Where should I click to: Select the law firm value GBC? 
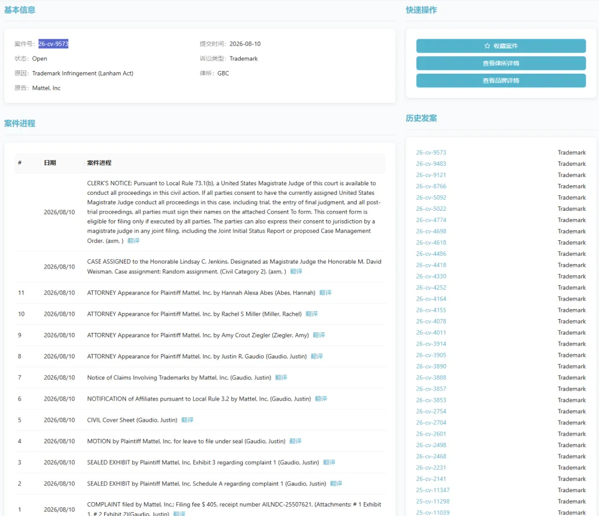click(x=223, y=73)
